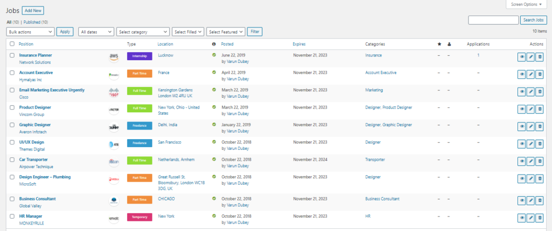Viewport: 552px width, 231px height.
Task: Delete the HR Manager job with trash icon
Action: [x=539, y=218]
